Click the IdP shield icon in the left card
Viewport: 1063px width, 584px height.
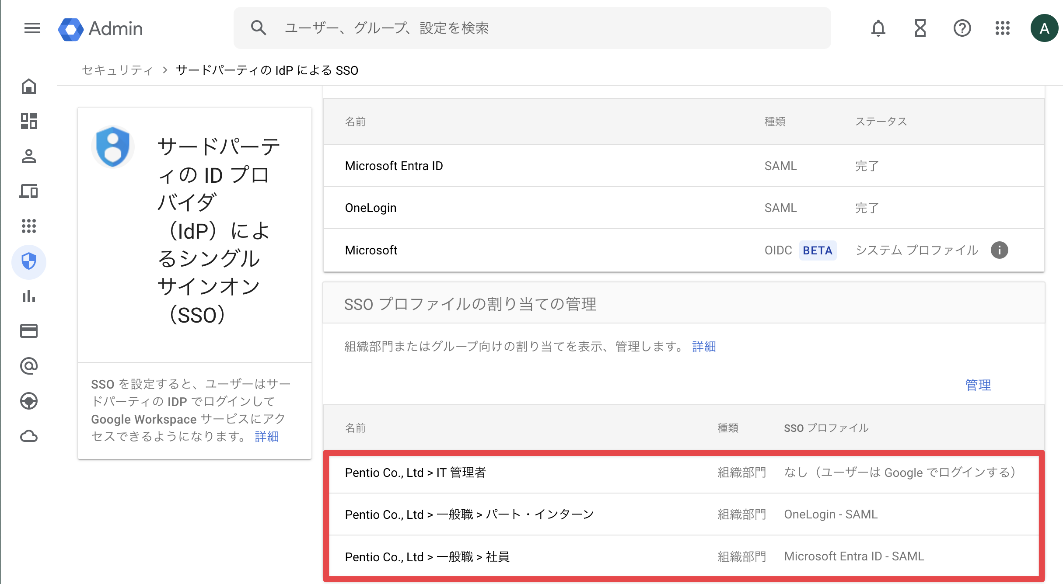[x=113, y=147]
